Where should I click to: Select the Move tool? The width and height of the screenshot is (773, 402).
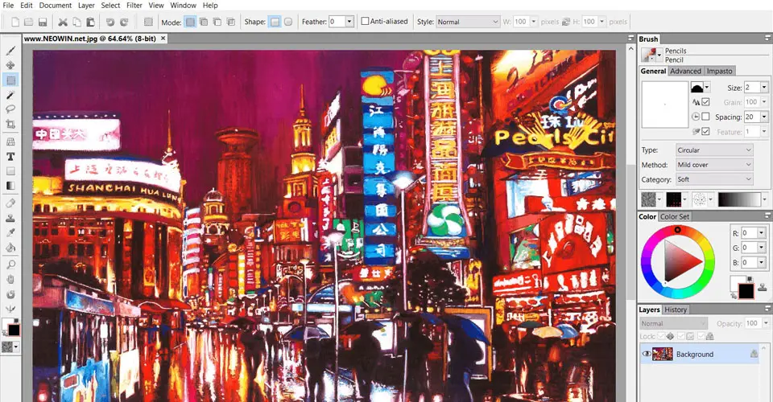(x=10, y=65)
